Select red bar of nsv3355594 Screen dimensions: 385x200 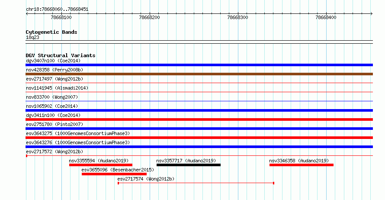(101, 165)
